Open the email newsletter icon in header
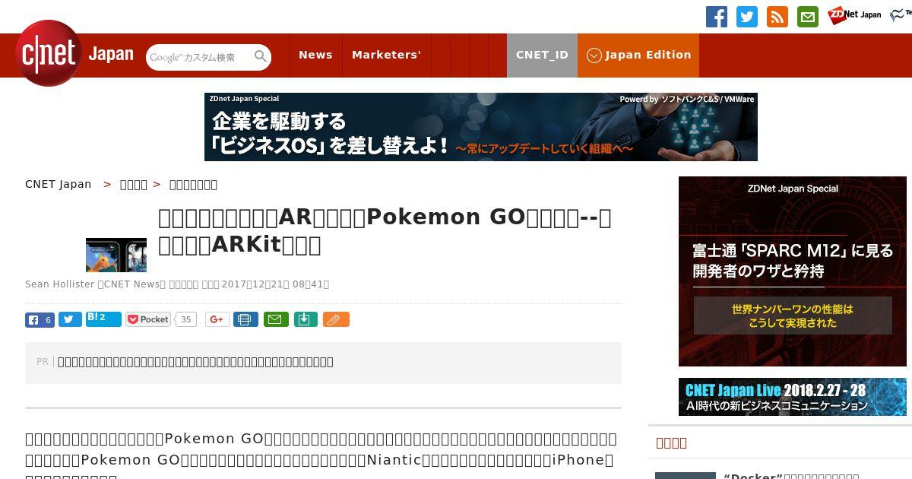Screen dimensions: 912x479 pos(808,17)
